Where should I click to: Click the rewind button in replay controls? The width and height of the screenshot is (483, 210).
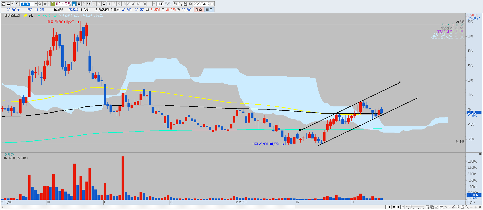394,207
